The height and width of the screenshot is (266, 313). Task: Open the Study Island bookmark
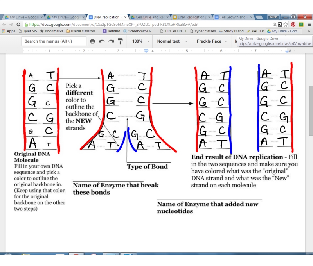point(231,31)
